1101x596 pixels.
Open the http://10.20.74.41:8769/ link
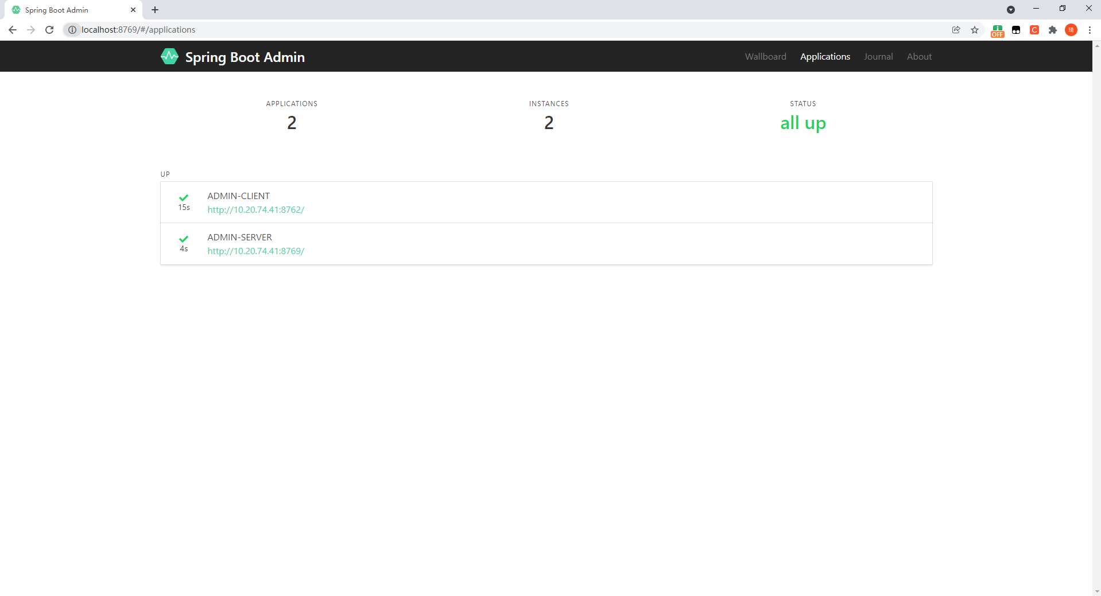[256, 251]
